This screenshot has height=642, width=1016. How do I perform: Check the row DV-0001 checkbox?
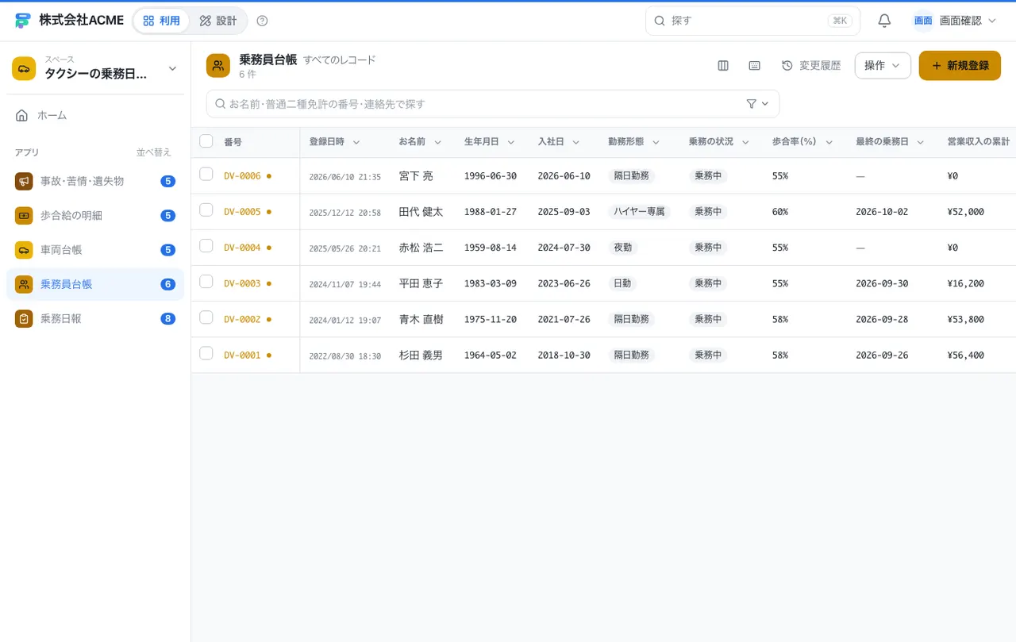(x=206, y=352)
